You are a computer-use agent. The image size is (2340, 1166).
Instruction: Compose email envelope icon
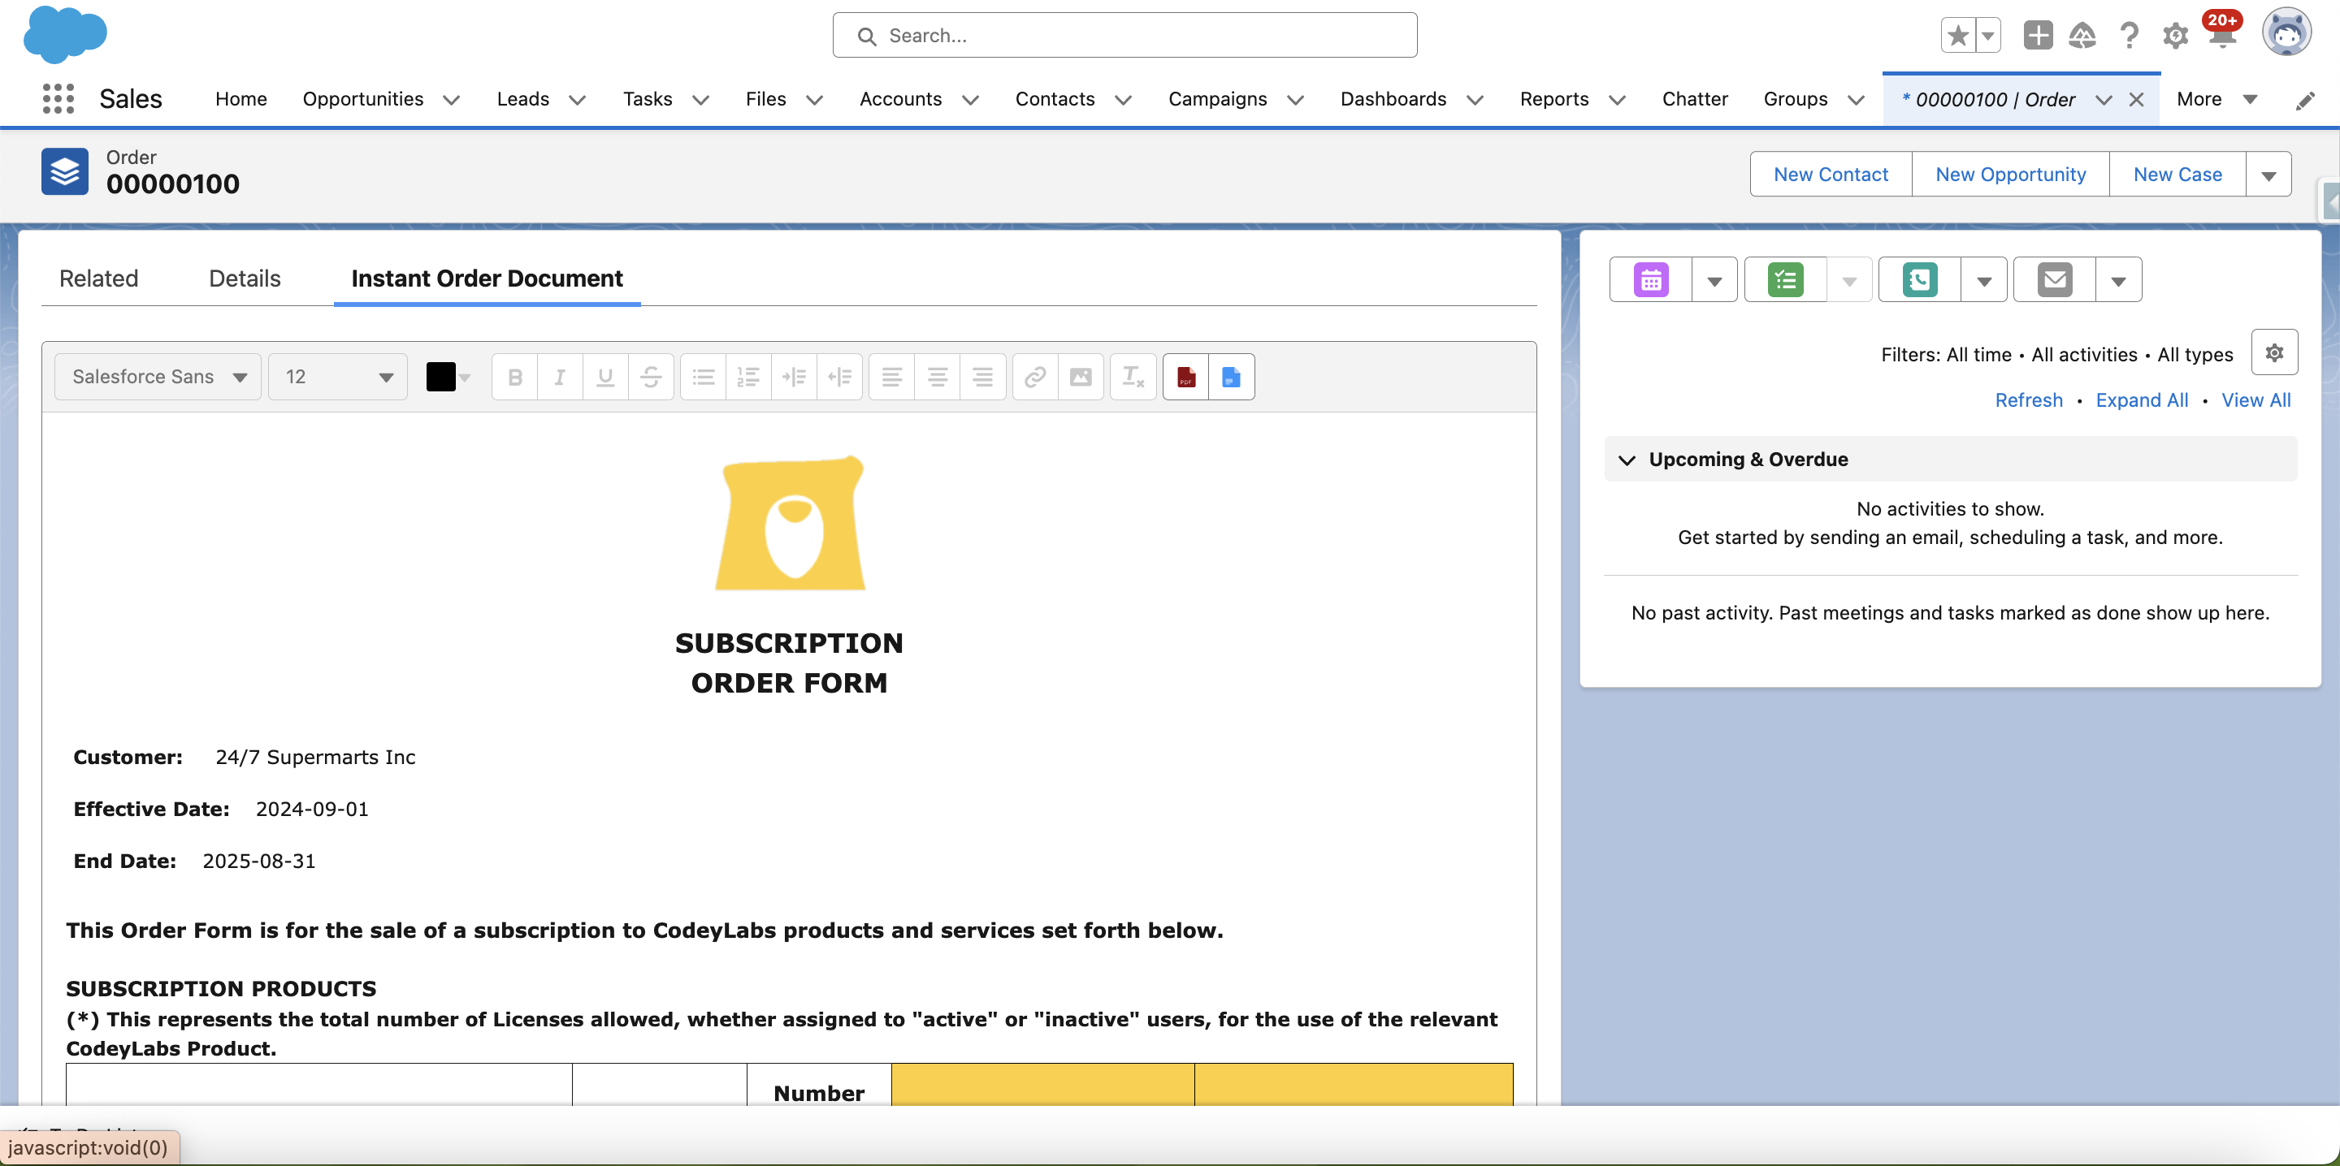tap(2055, 279)
